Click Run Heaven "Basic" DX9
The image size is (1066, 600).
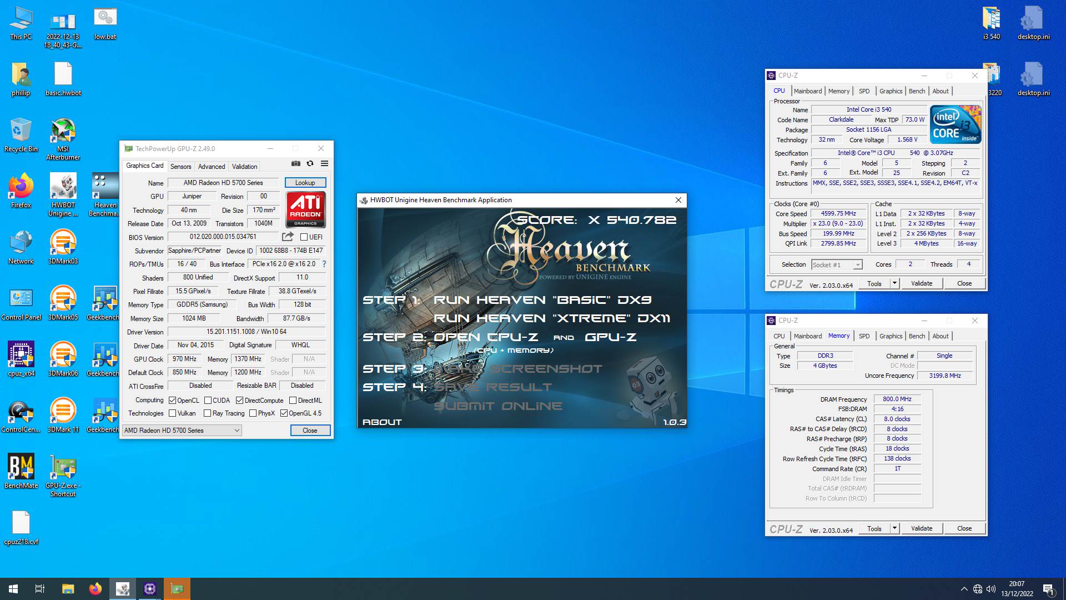(542, 300)
